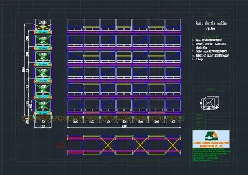Click the green contact address text under the logo
Image resolution: width=248 pixels, height=175 pixels.
(x=212, y=154)
